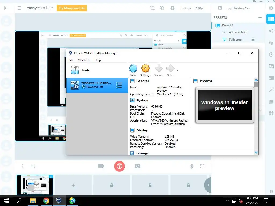Open ManyCam settings gear

tap(271, 8)
